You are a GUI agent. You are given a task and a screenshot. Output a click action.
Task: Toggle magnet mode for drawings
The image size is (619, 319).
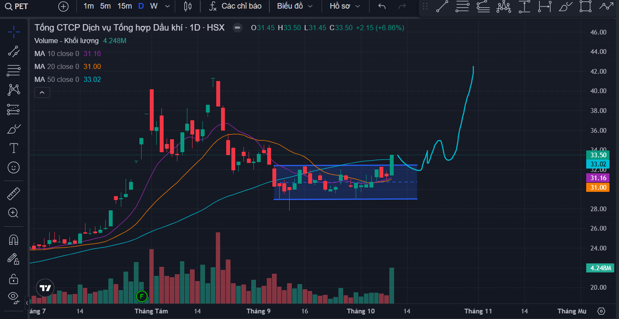click(x=14, y=239)
